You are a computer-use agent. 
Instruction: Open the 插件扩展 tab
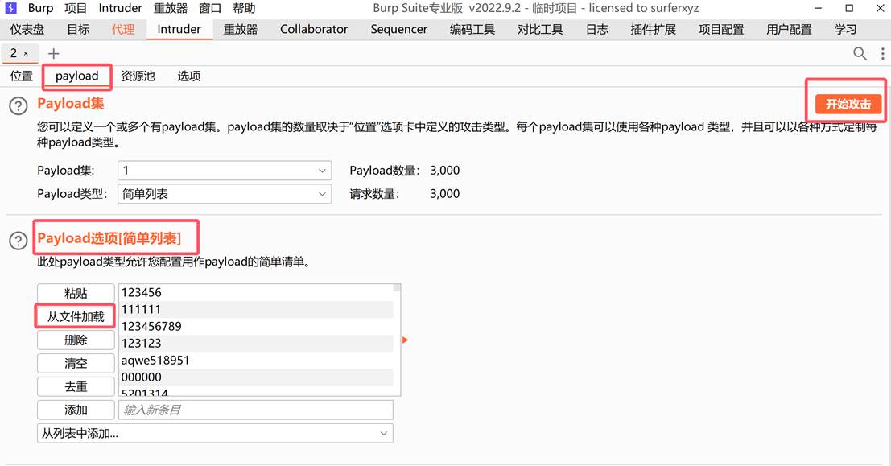tap(653, 30)
